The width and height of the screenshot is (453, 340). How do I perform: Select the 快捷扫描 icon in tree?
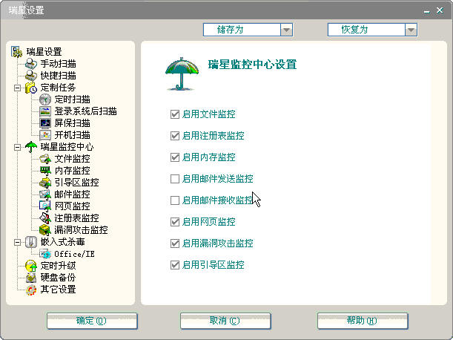click(x=31, y=76)
